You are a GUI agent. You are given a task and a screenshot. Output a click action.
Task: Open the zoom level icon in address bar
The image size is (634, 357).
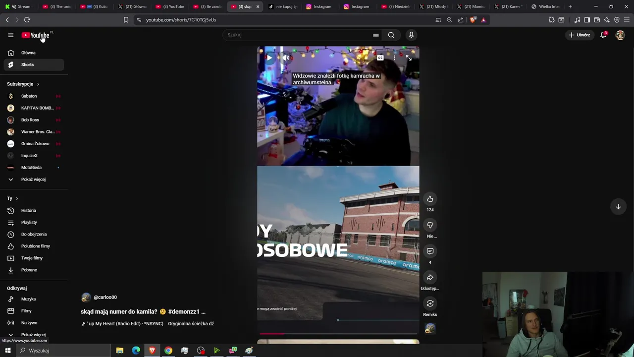(x=449, y=20)
